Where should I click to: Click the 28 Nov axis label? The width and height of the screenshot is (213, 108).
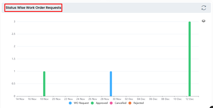(105, 99)
